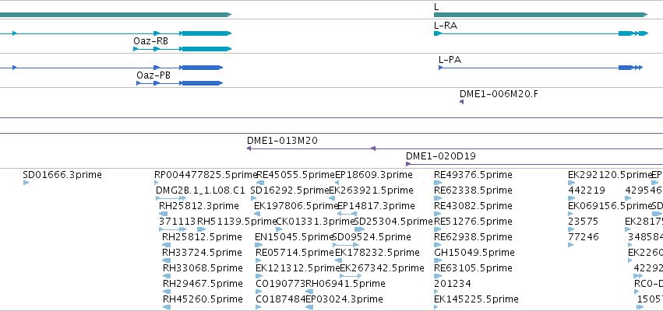
Task: Select RE51276.5prime EST label
Action: (473, 222)
